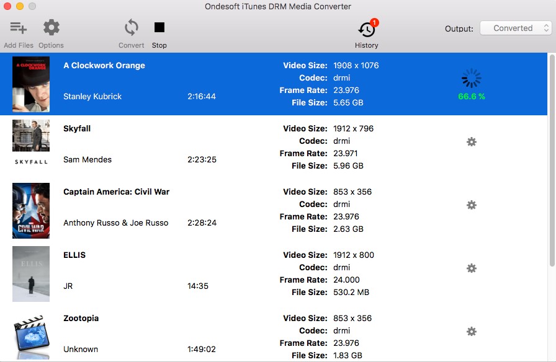This screenshot has height=362, width=556.
Task: Click the vertical scrollbar of the list
Action: pyautogui.click(x=552, y=161)
